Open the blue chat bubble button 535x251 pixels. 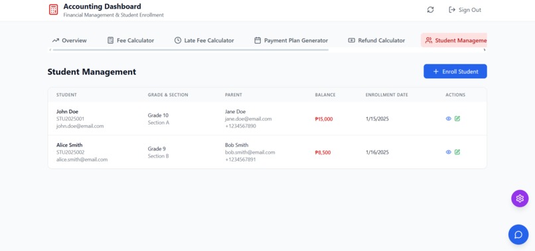pos(518,234)
